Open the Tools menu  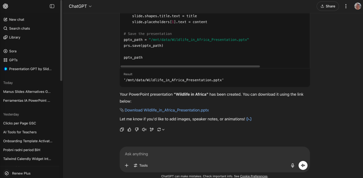140,166
